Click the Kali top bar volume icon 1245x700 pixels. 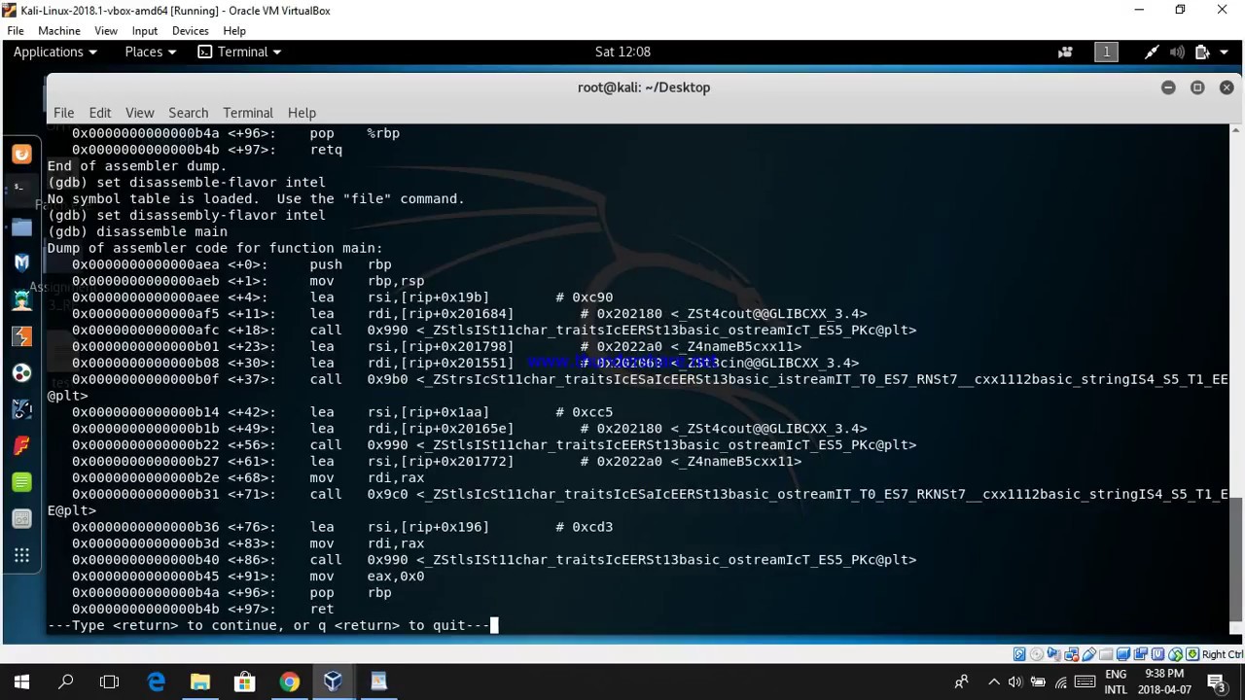tap(1177, 52)
